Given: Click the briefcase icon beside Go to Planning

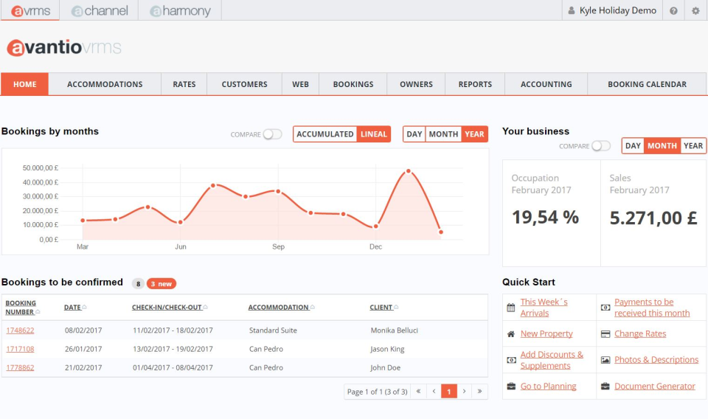Looking at the screenshot, I should [x=511, y=387].
